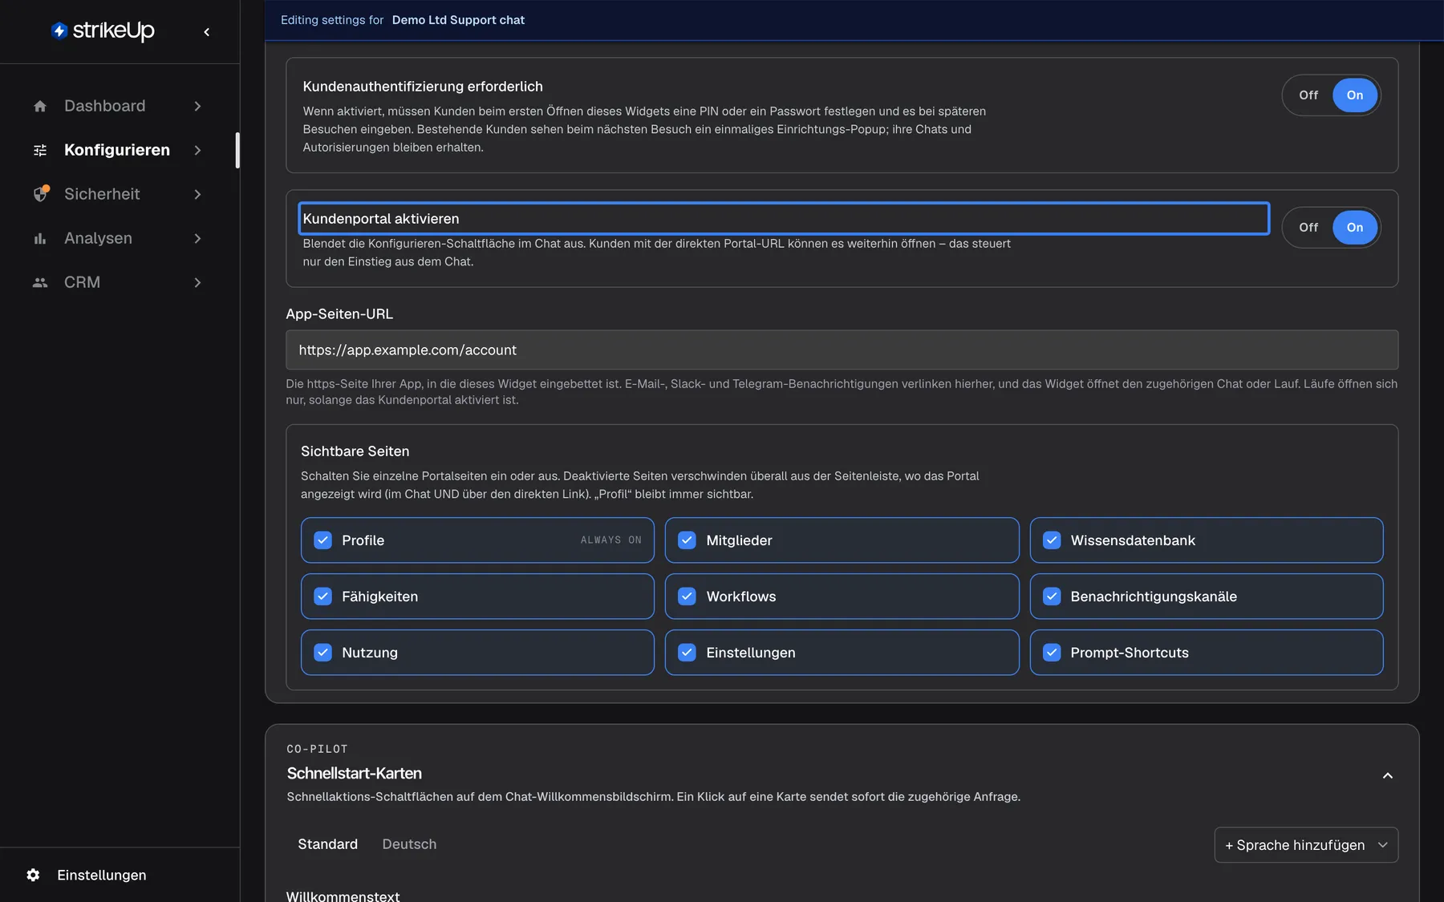Viewport: 1444px width, 902px height.
Task: Uncheck the Prompt-Shortcuts checkbox
Action: [1052, 653]
